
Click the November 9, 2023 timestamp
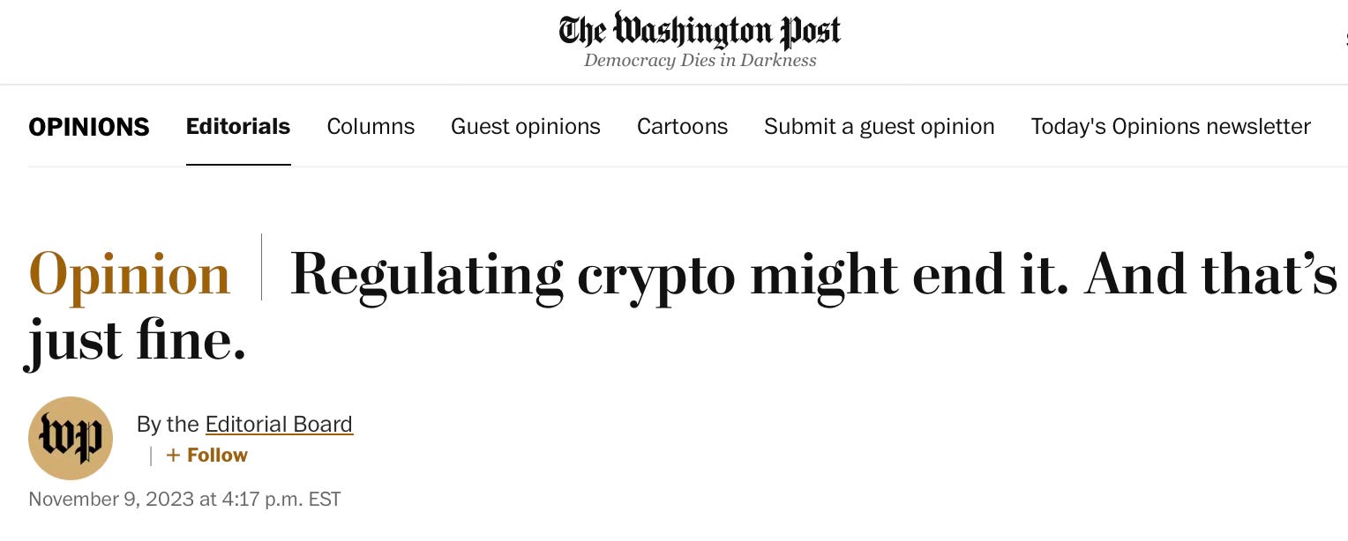(x=184, y=500)
